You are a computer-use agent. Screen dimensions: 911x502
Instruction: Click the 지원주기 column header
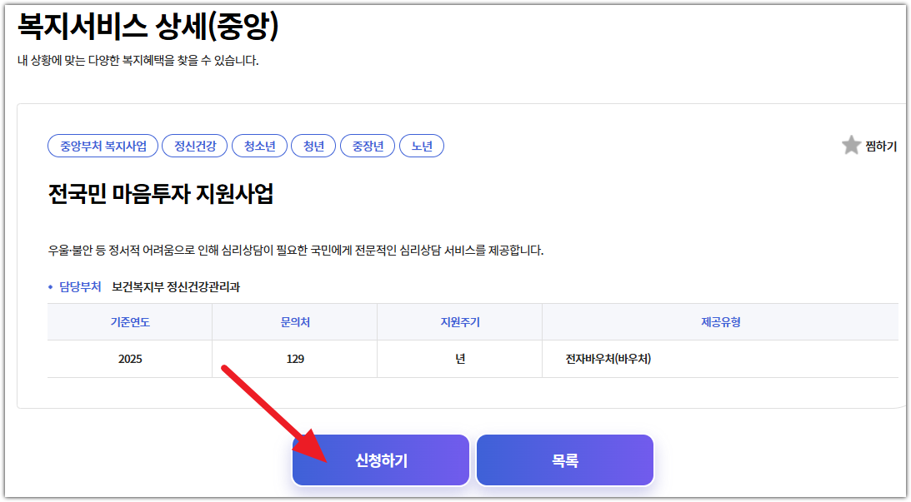point(459,323)
